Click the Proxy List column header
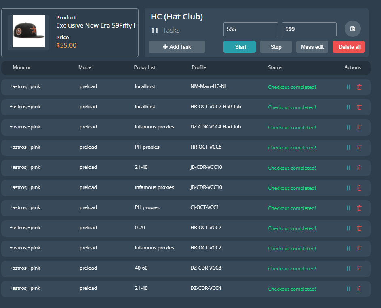The image size is (381, 308). click(145, 67)
